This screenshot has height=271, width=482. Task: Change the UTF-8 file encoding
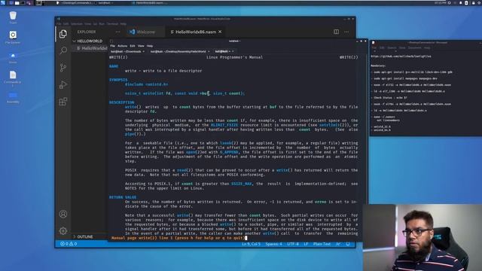[293, 244]
